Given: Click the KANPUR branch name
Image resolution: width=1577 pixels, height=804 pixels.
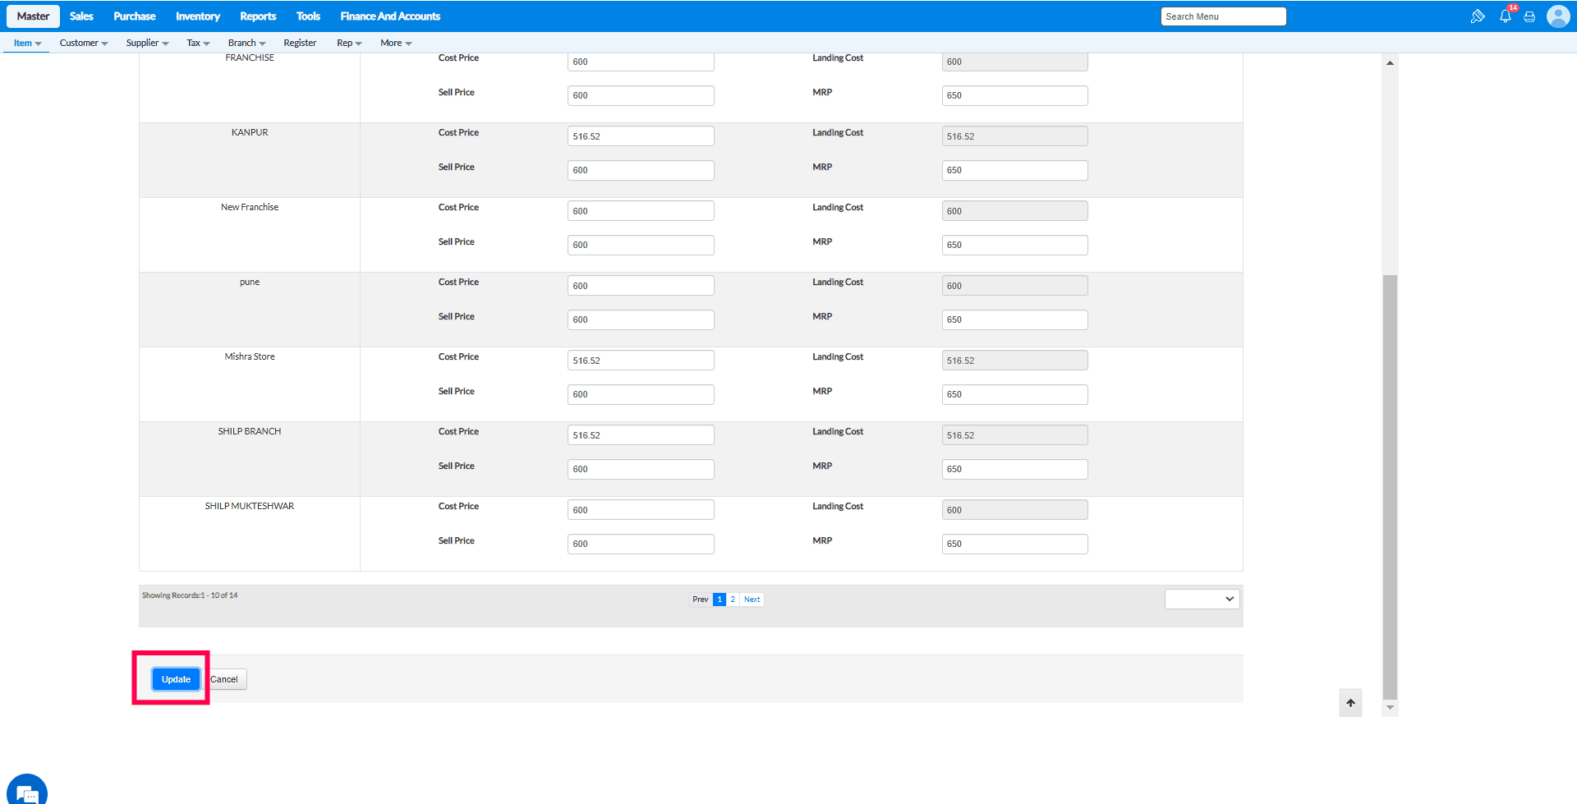Looking at the screenshot, I should tap(250, 132).
